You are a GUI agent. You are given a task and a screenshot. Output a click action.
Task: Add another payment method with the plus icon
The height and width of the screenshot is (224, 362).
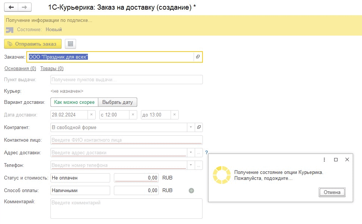(191, 191)
